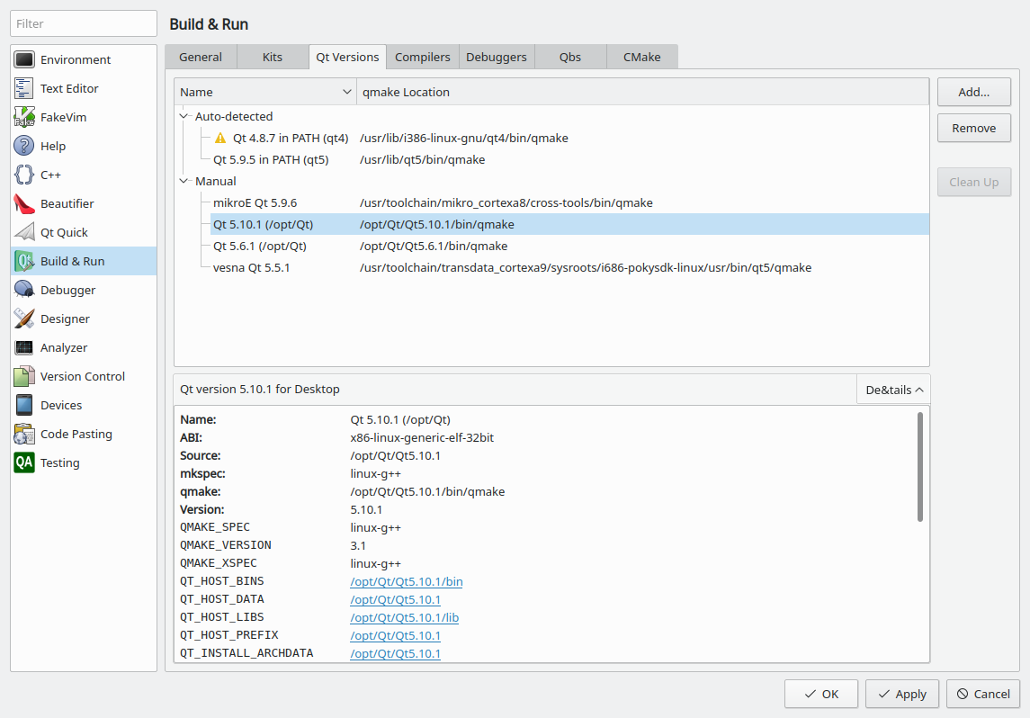1030x718 pixels.
Task: Collapse the Details section toggle
Action: coord(893,390)
